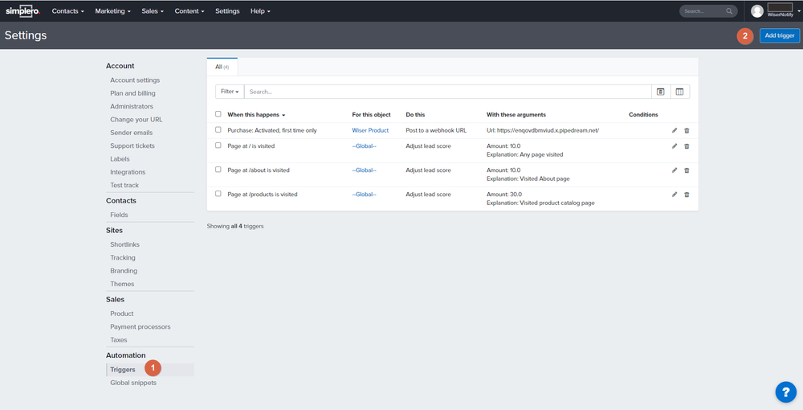The width and height of the screenshot is (803, 410).
Task: Delete the Page at /about trigger
Action: click(687, 170)
